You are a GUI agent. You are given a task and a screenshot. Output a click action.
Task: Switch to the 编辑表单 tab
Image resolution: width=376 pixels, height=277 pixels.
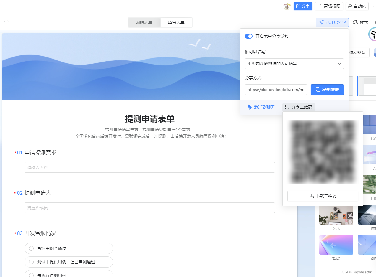pos(144,22)
